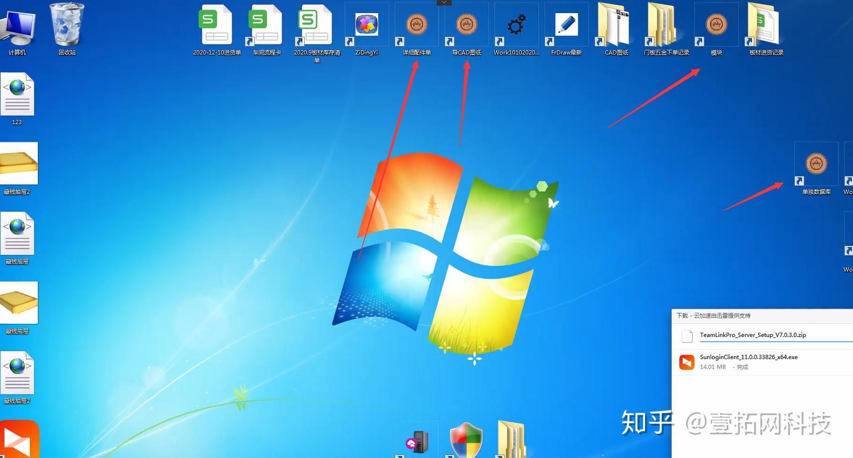This screenshot has width=853, height=458.
Task: Expand the small chevron at top center
Action: pos(444,3)
